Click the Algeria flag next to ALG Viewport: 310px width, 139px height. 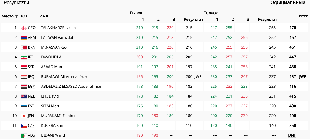(x=24, y=135)
